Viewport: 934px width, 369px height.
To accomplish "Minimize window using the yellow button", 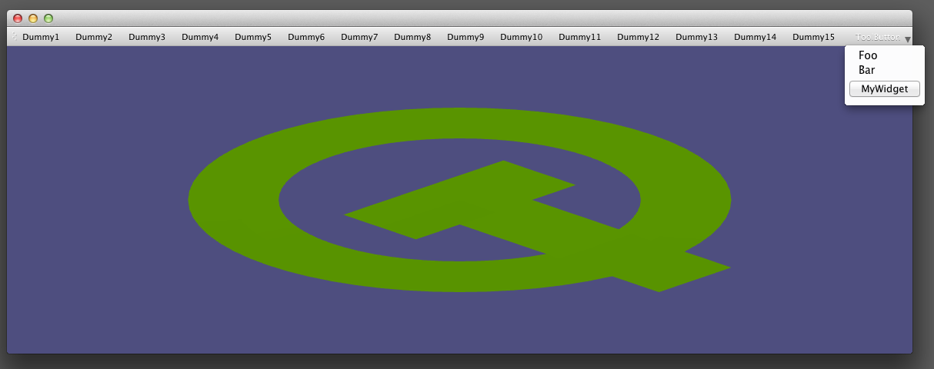I will 33,18.
